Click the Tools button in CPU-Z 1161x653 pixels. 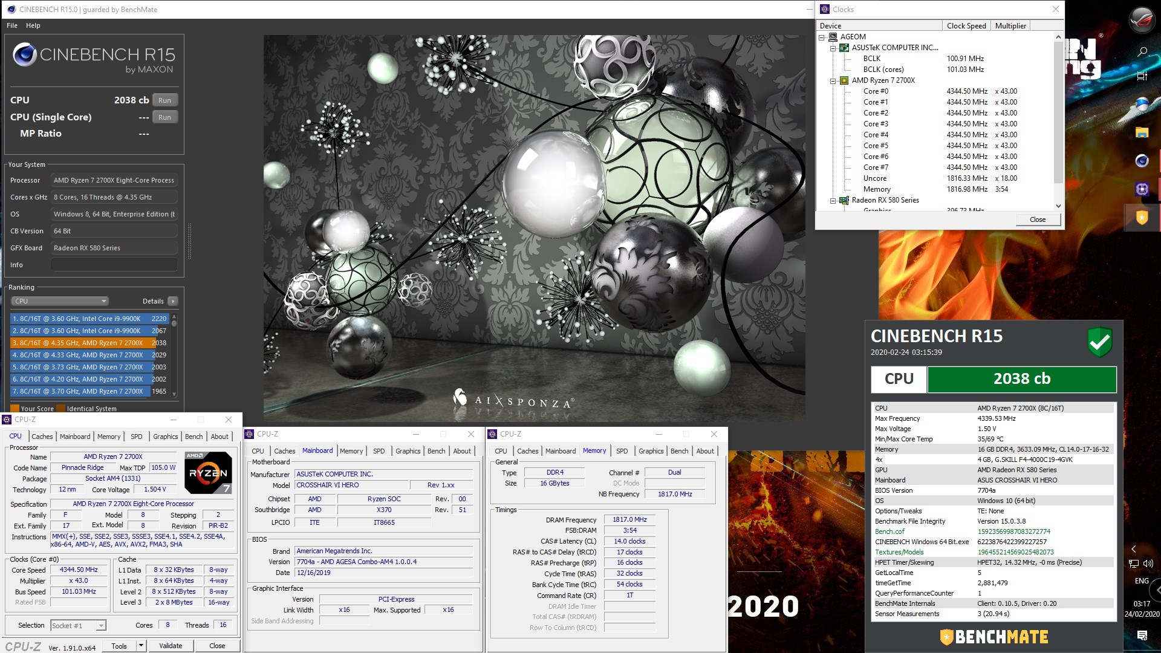click(x=119, y=646)
